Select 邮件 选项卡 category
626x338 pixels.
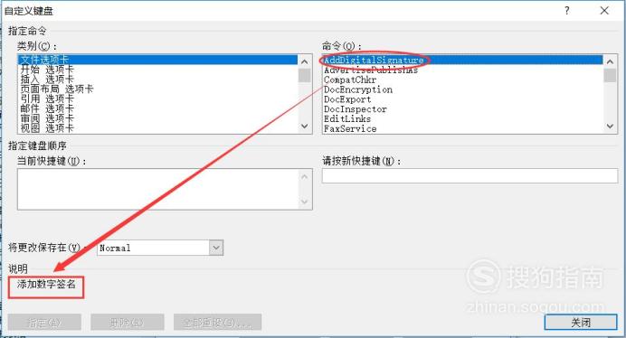point(157,108)
